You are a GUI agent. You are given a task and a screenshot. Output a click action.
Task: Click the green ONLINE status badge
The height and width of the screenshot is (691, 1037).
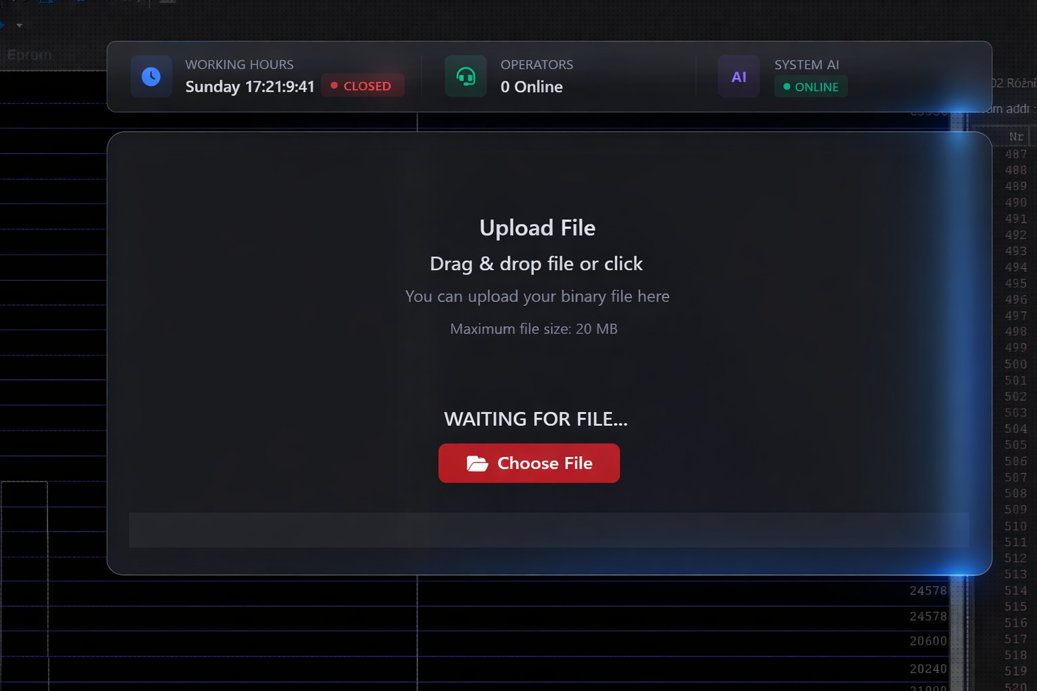811,86
